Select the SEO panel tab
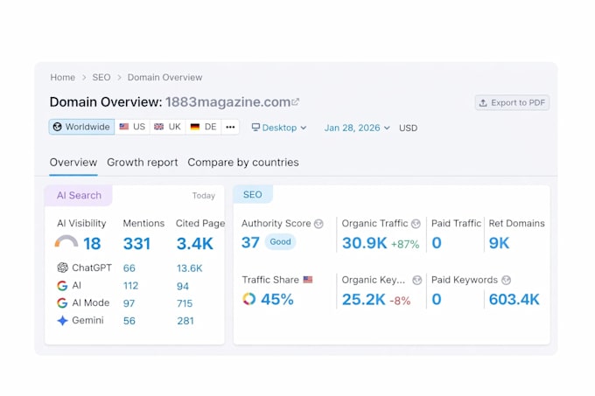The width and height of the screenshot is (595, 396). coord(253,194)
